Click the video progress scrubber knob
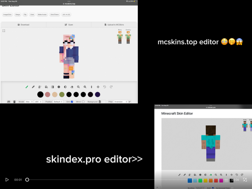 point(27,180)
